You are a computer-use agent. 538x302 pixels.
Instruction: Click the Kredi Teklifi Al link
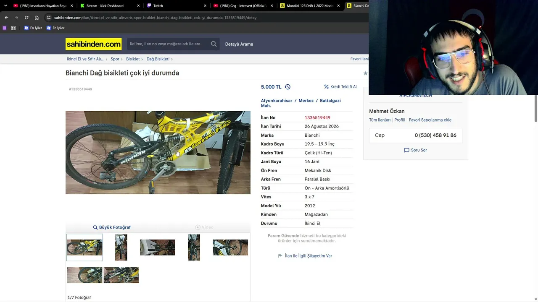pos(343,87)
